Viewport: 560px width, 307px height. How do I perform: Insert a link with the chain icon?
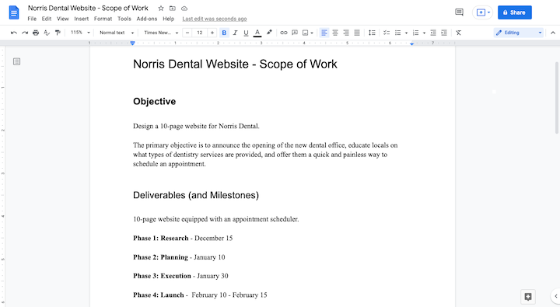(284, 33)
